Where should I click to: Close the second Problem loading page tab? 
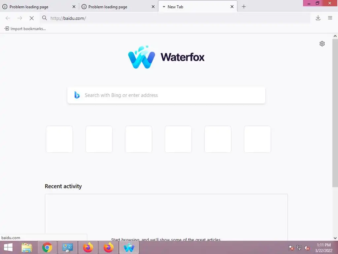tap(153, 7)
